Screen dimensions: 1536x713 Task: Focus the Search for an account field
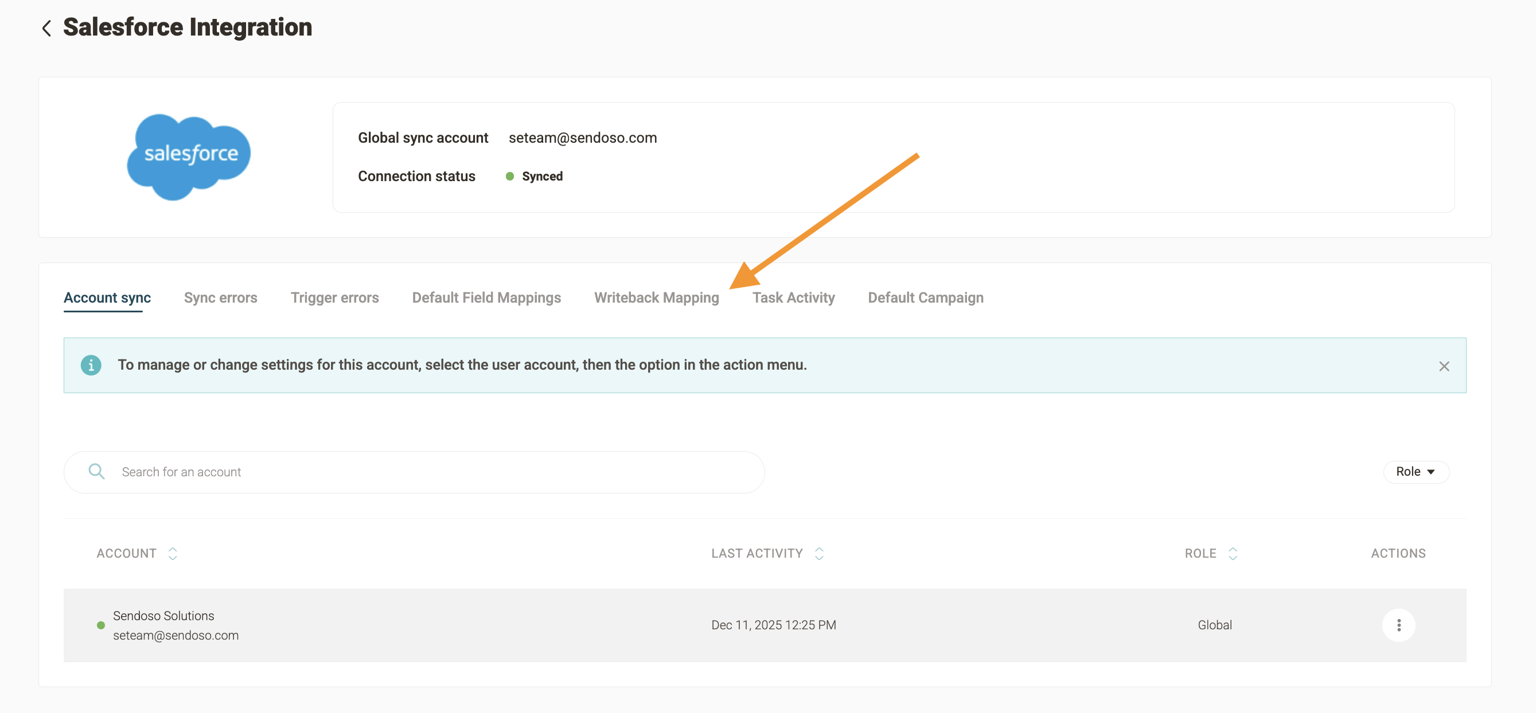[x=414, y=472]
